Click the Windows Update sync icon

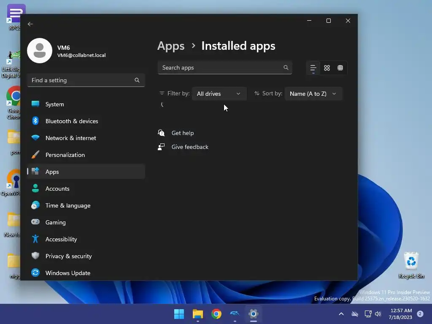coord(35,273)
